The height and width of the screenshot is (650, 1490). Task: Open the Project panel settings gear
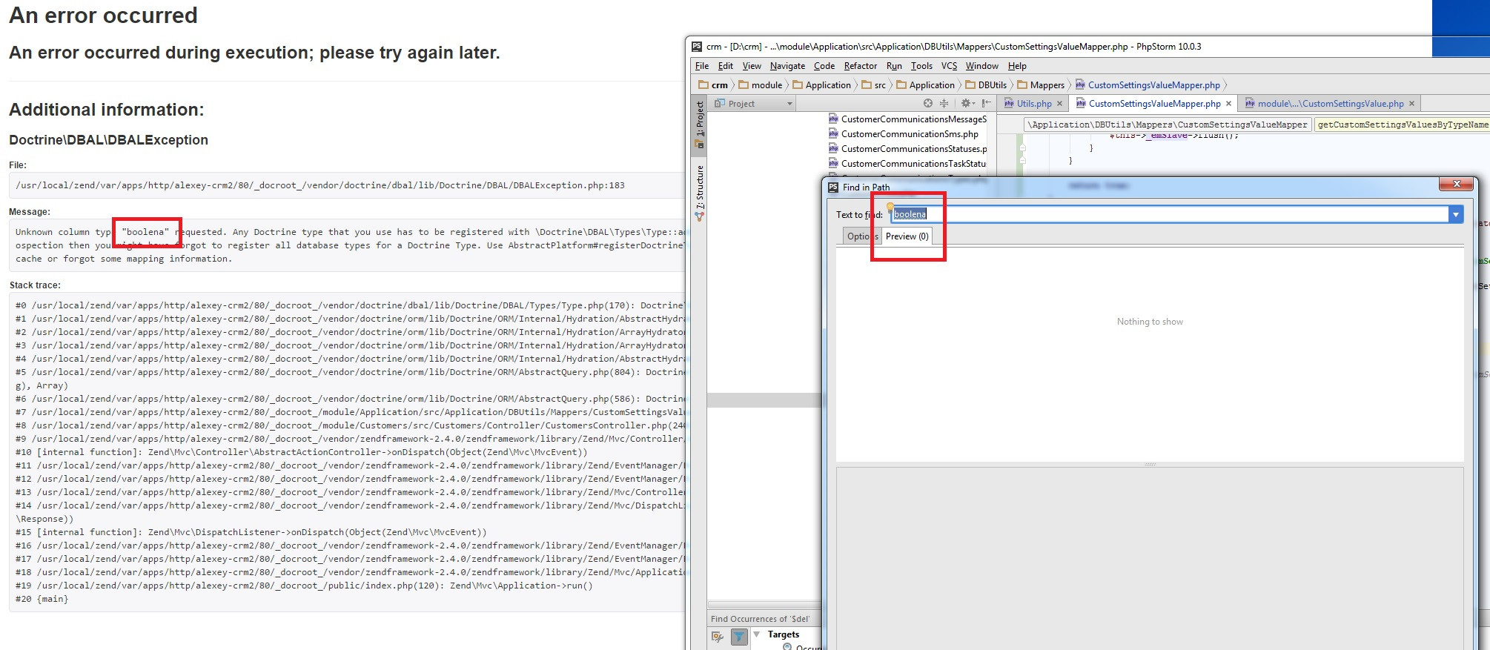tap(967, 104)
